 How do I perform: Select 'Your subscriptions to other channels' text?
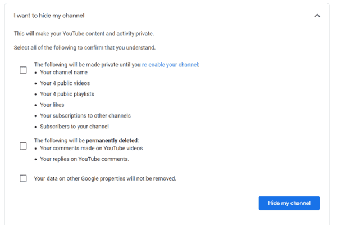pos(85,116)
